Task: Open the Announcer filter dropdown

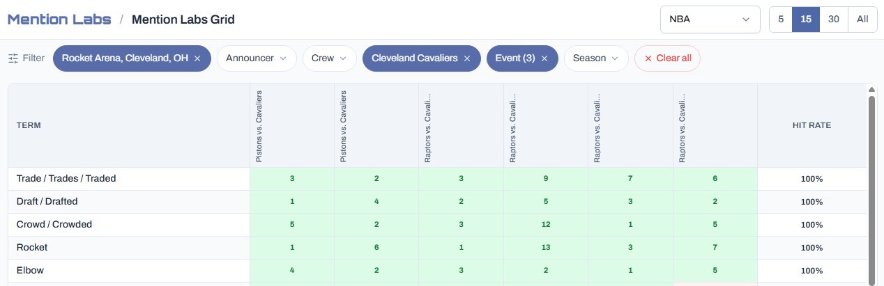Action: (257, 58)
